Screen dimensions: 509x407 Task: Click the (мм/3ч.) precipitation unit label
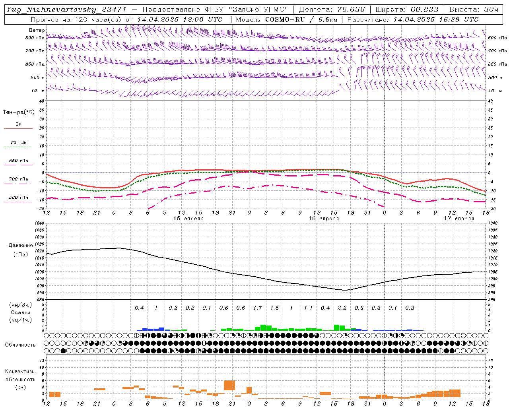point(21,305)
